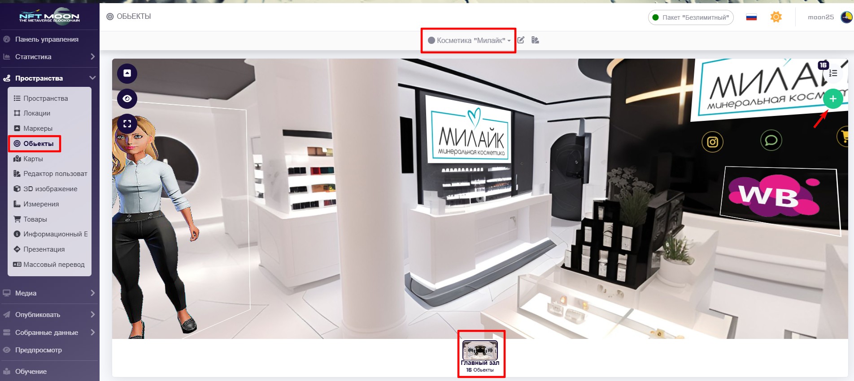The height and width of the screenshot is (381, 854).
Task: Click the image icon button in viewer
Action: click(x=127, y=73)
